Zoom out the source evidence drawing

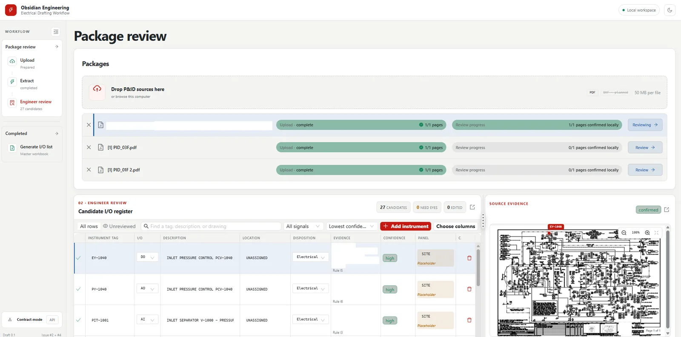624,233
